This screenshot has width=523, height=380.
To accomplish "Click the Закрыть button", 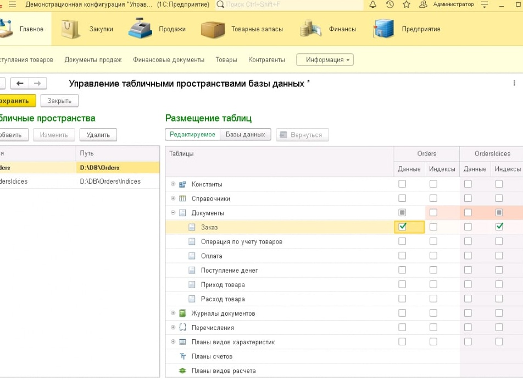I will click(59, 101).
